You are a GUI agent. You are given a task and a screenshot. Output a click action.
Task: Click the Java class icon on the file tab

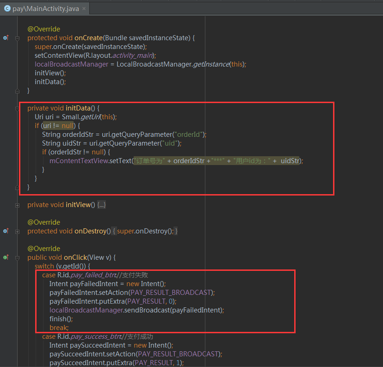pyautogui.click(x=7, y=9)
